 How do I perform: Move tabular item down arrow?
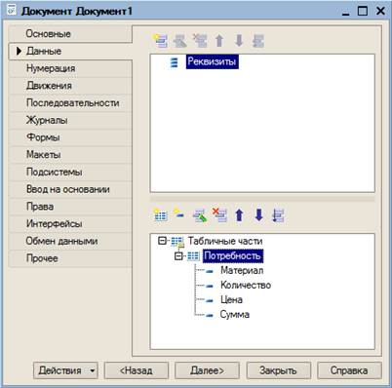tap(258, 215)
